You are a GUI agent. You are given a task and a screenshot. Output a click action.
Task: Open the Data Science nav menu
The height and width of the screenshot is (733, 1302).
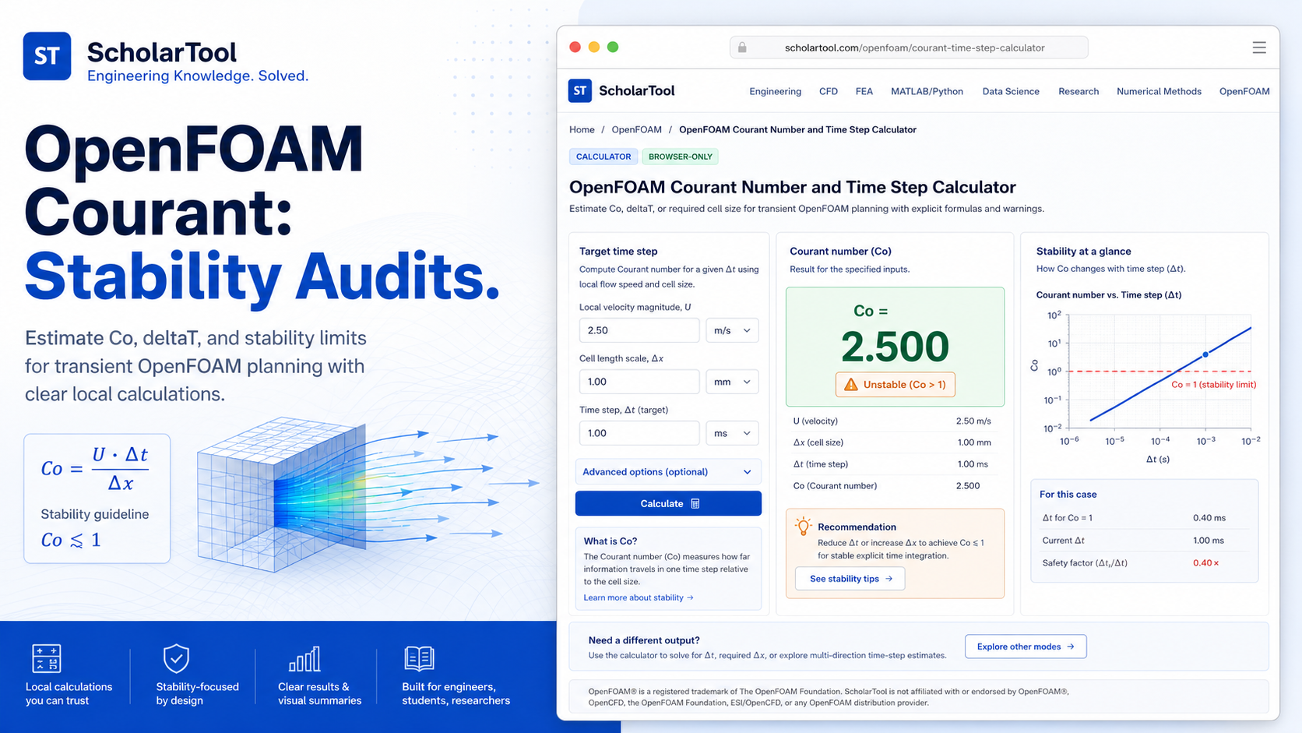point(1011,91)
